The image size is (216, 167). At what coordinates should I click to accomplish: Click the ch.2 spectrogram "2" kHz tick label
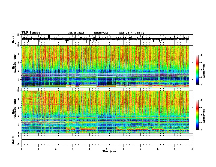click(x=19, y=125)
